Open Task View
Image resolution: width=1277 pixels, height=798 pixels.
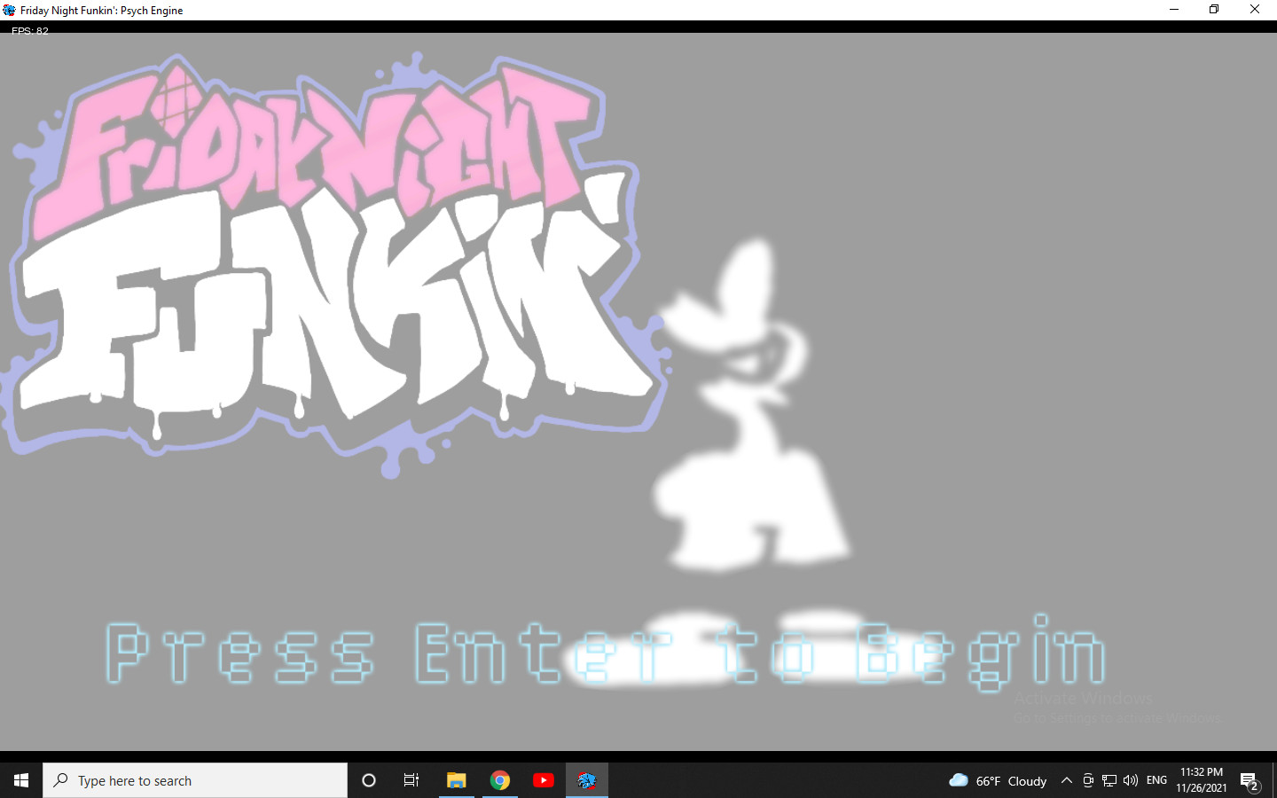[x=411, y=780]
